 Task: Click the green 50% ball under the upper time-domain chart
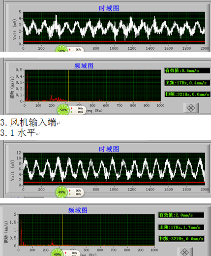61,49
